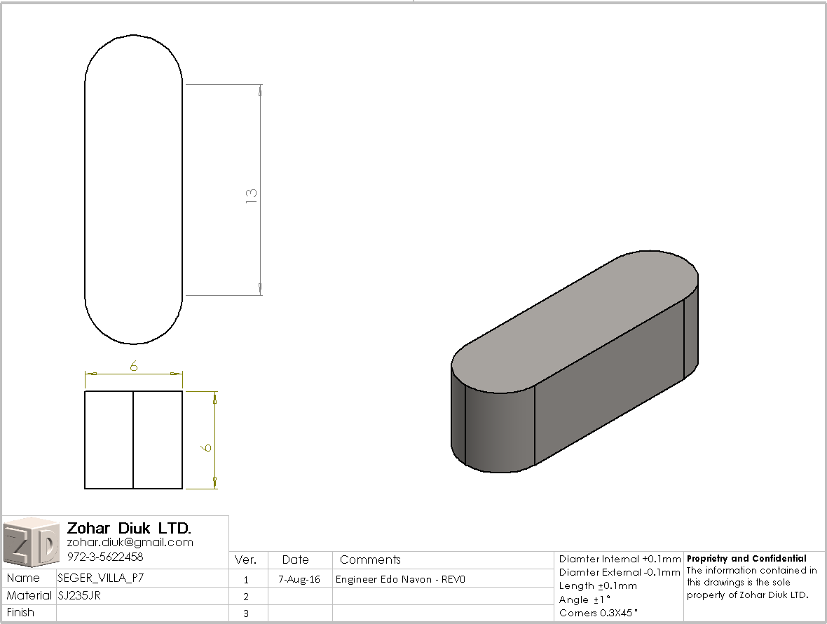Click the rectangular side view drawing
827x624 pixels.
point(133,440)
